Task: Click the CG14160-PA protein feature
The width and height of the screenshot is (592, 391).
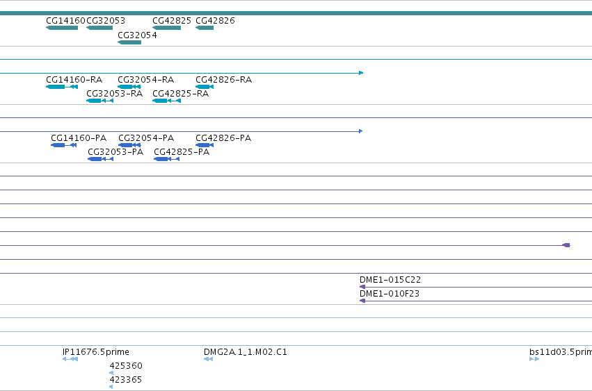Action: pos(64,145)
